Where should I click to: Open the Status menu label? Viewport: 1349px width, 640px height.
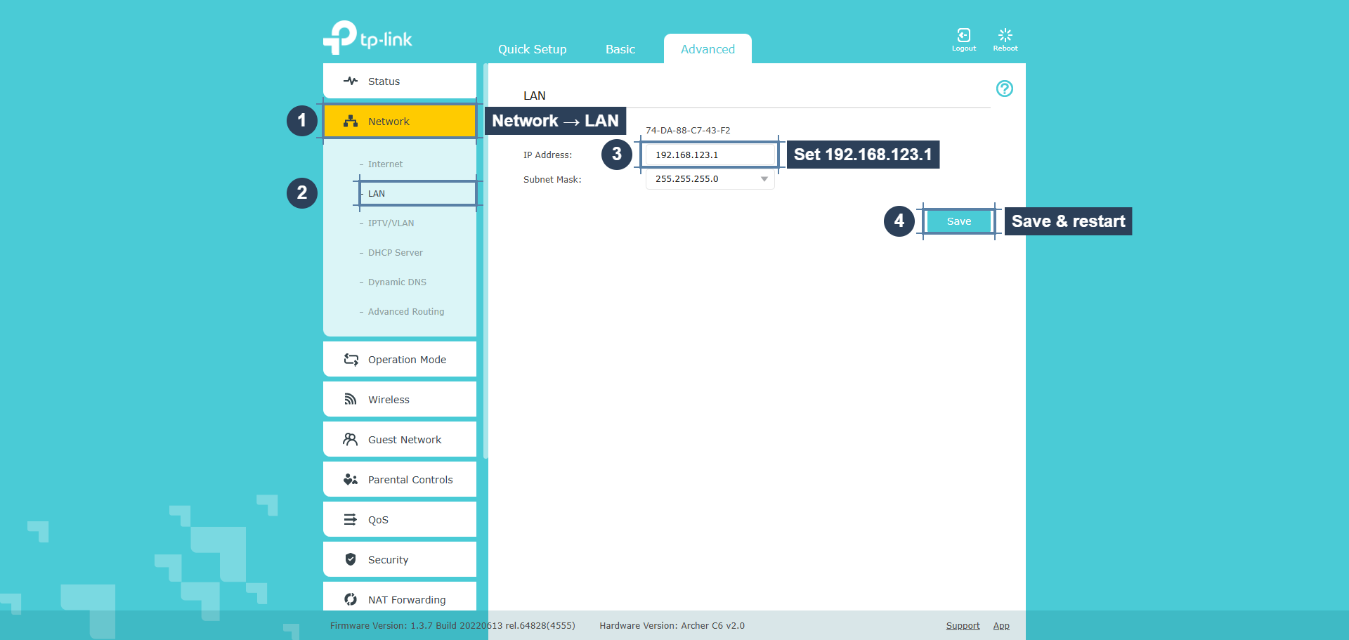(384, 81)
